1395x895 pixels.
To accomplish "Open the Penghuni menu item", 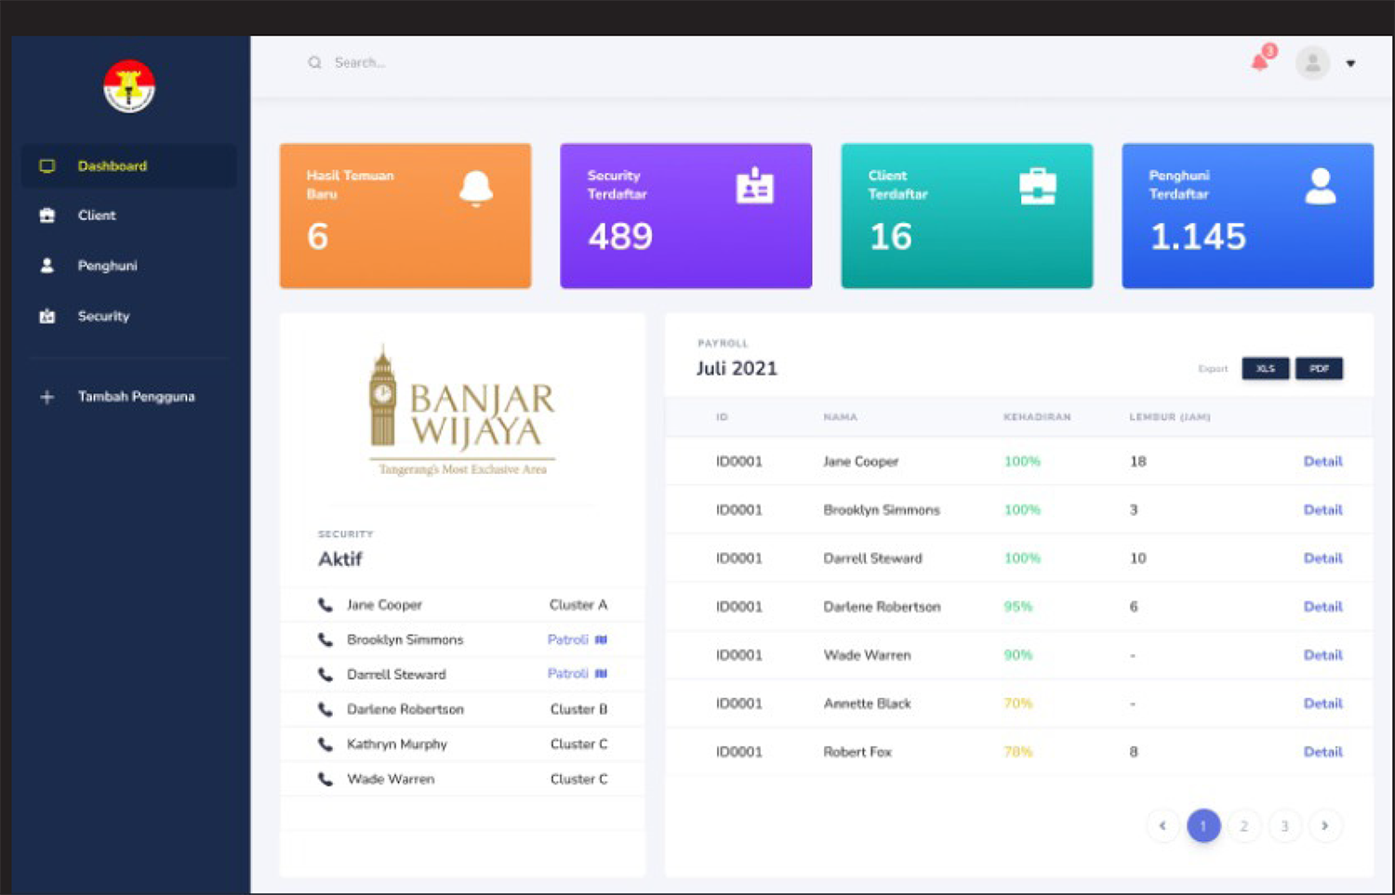I will pyautogui.click(x=107, y=266).
